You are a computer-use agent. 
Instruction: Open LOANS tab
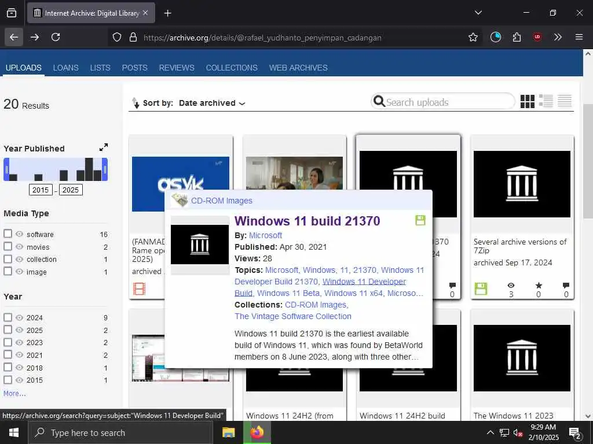[66, 68]
